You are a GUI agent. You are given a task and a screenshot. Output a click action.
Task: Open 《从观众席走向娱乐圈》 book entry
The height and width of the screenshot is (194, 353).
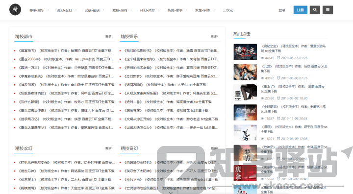(x=171, y=94)
